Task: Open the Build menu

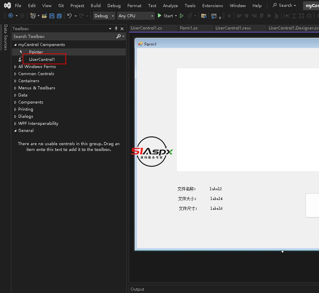Action: [96, 5]
